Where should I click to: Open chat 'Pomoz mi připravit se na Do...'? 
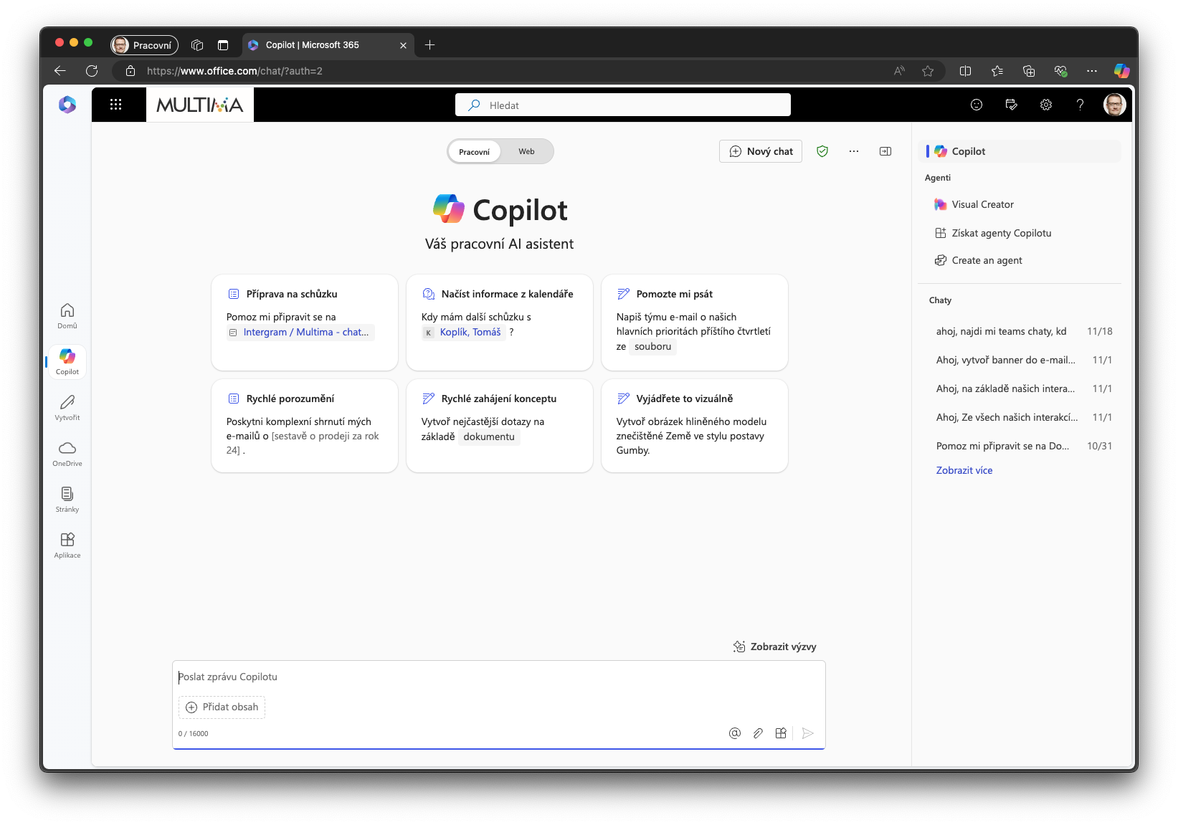click(1024, 446)
